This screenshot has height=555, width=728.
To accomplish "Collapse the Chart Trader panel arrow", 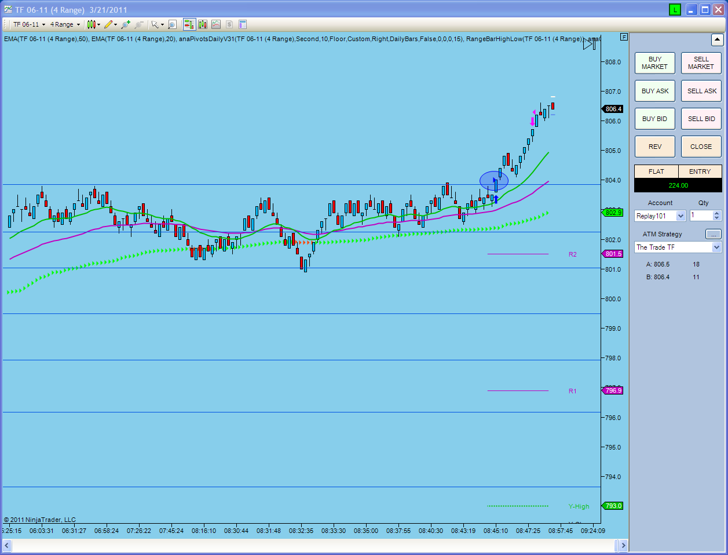I will (x=717, y=40).
